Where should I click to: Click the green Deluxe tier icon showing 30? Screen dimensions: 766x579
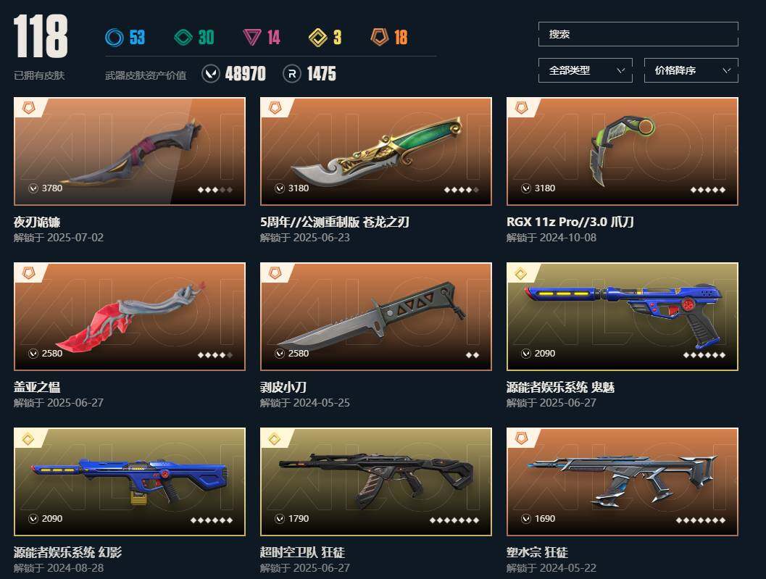click(x=183, y=37)
